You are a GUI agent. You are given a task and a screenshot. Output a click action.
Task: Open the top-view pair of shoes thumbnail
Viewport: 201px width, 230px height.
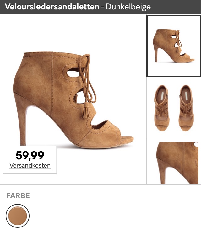coord(174,108)
